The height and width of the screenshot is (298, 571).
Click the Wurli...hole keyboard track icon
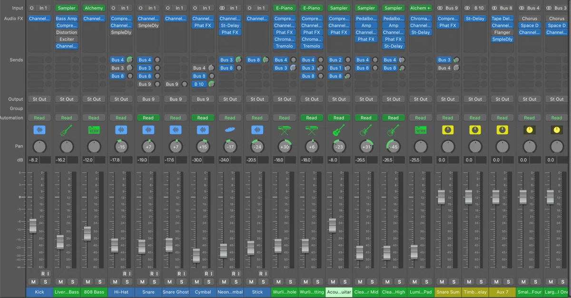click(x=284, y=130)
